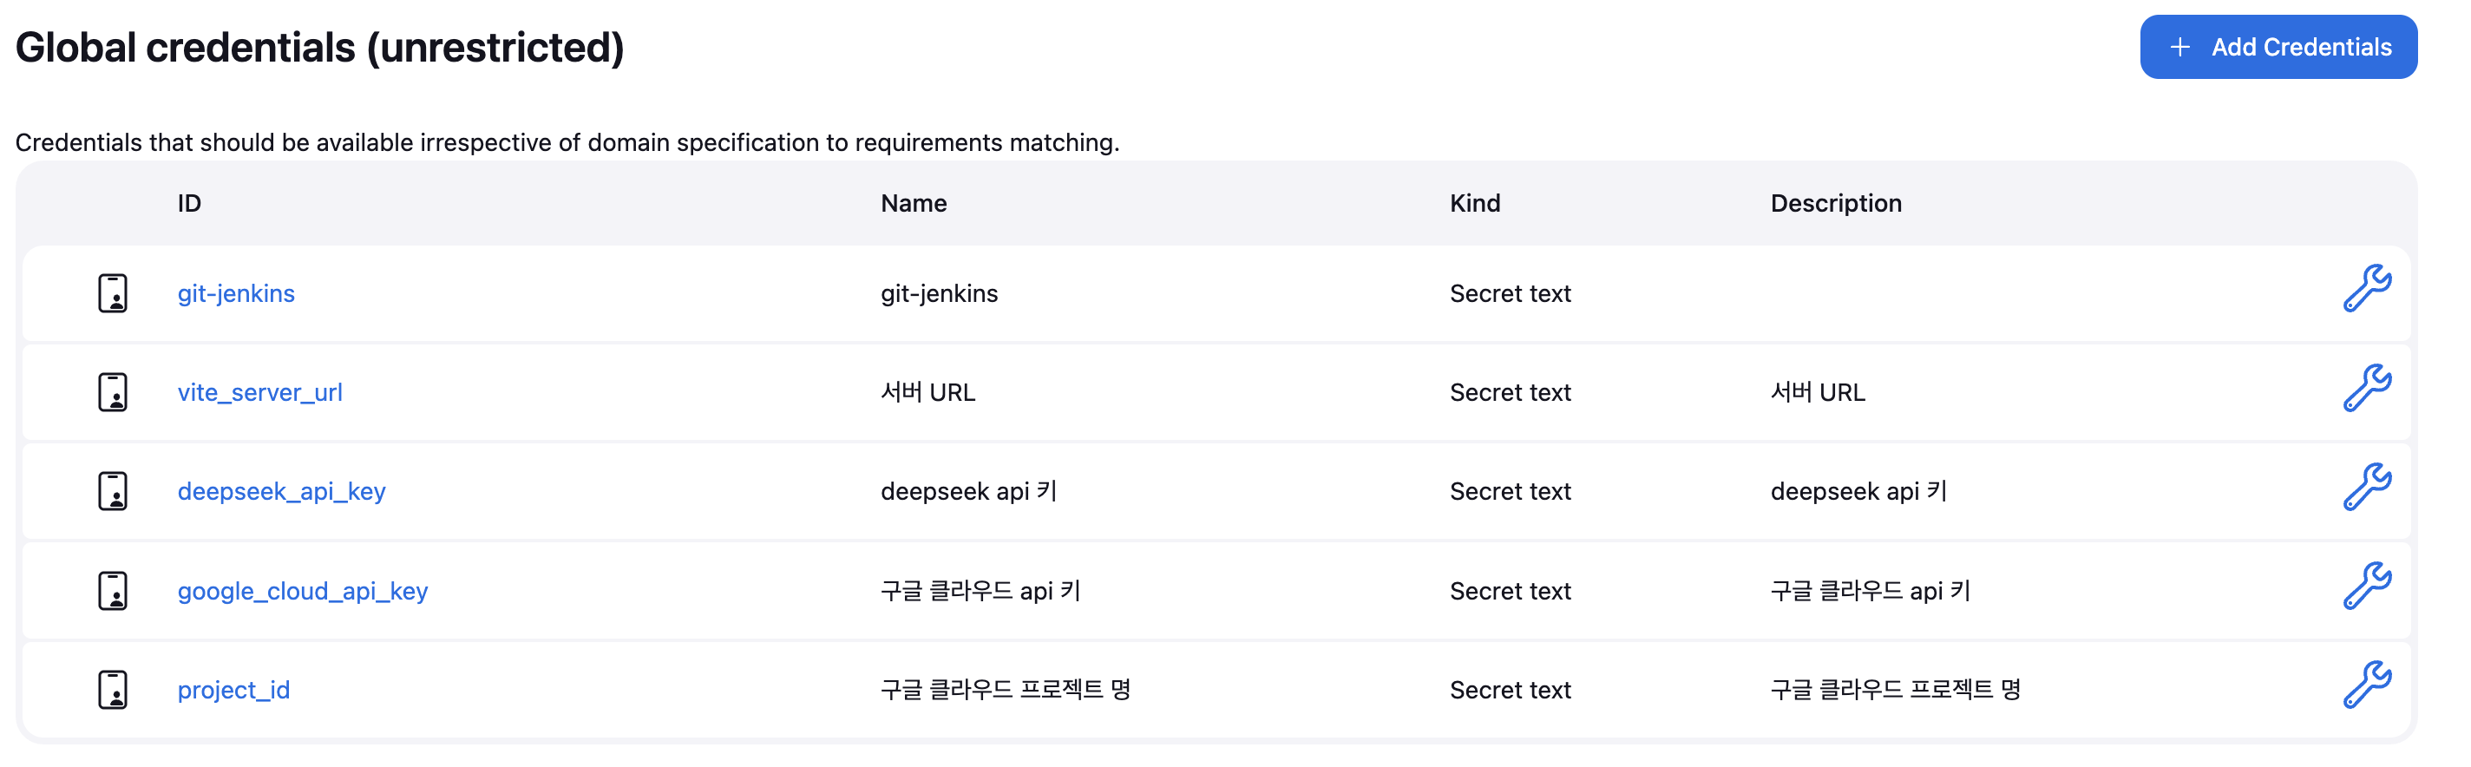2471x767 pixels.
Task: Click the credential icon beside git-jenkins
Action: point(113,293)
